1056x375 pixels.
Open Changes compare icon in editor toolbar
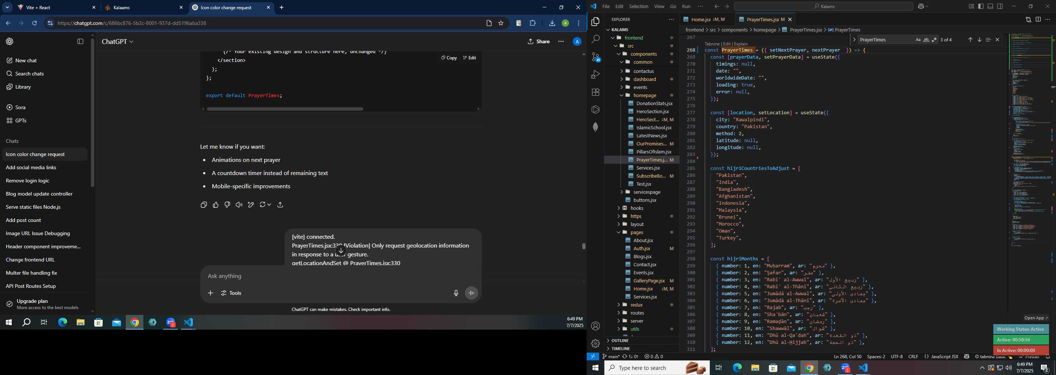coord(1028,19)
